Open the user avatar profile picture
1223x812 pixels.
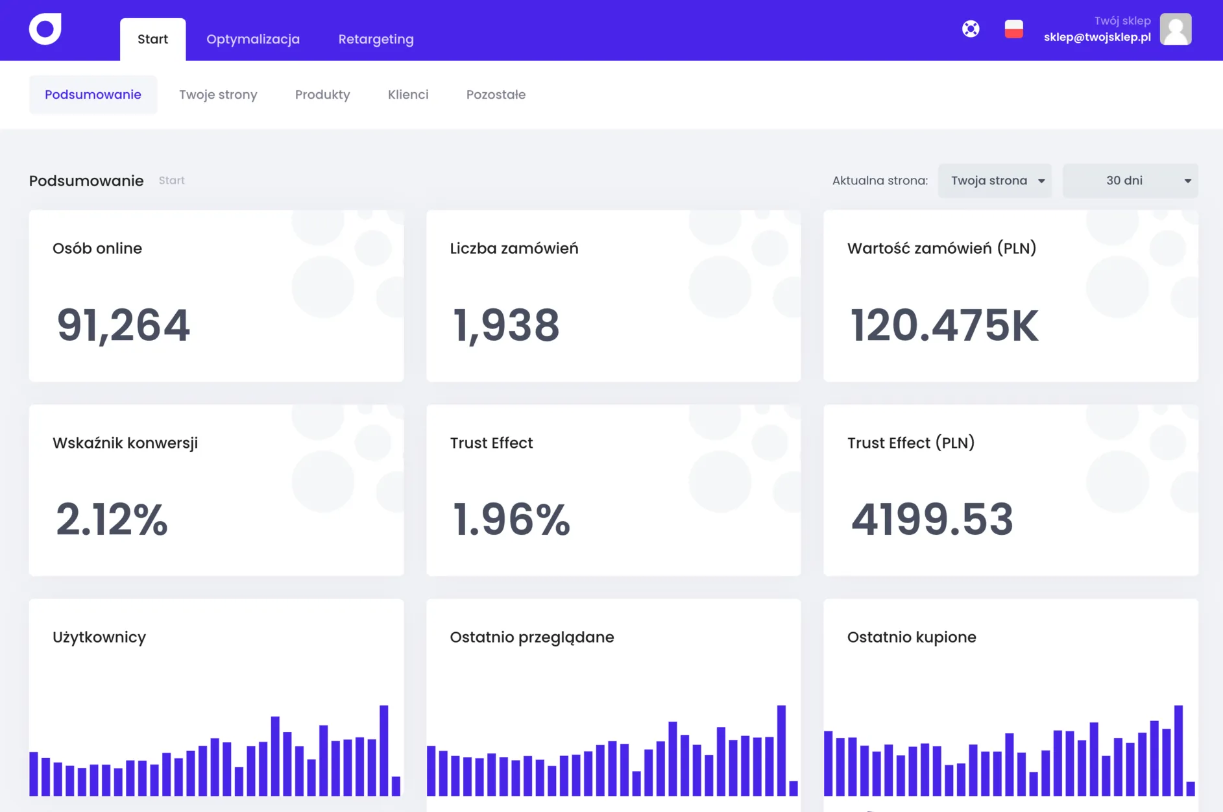pyautogui.click(x=1176, y=29)
